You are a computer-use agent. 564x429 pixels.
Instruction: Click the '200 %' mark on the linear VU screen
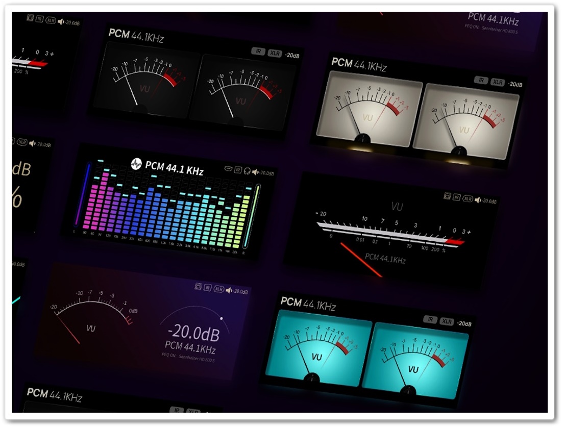438,249
